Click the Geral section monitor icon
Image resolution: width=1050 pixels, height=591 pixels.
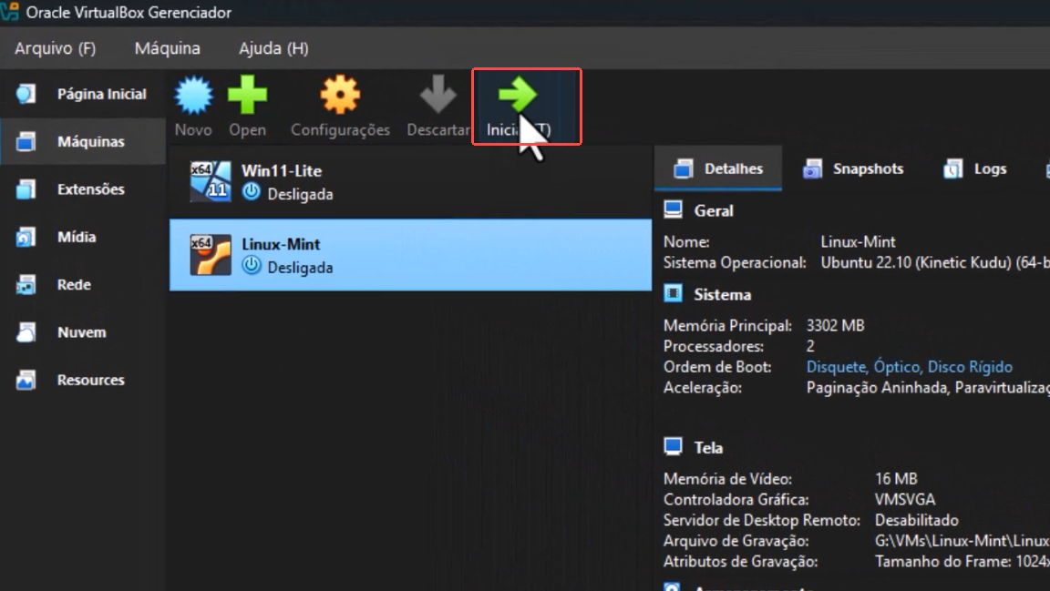(x=673, y=209)
